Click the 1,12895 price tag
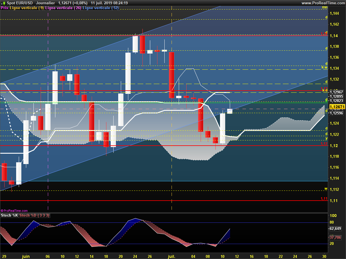Screen dimensions: 346x259 336,96
